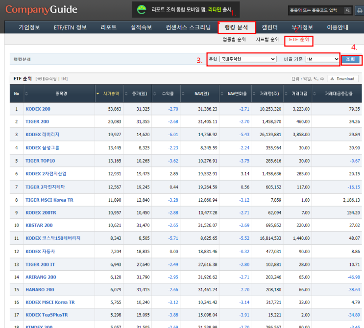Click the blue 조회 button
The image size is (364, 328).
pyautogui.click(x=351, y=59)
